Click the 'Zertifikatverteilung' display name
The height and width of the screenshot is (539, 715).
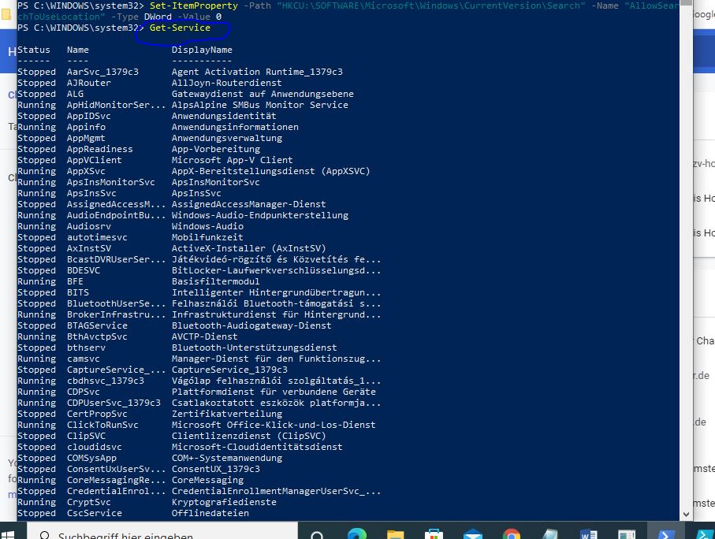226,414
